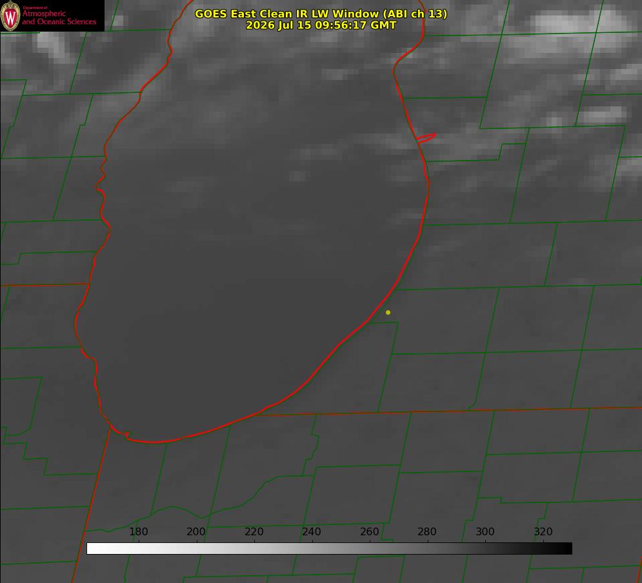Click the 220 colorbar tick label

[254, 531]
